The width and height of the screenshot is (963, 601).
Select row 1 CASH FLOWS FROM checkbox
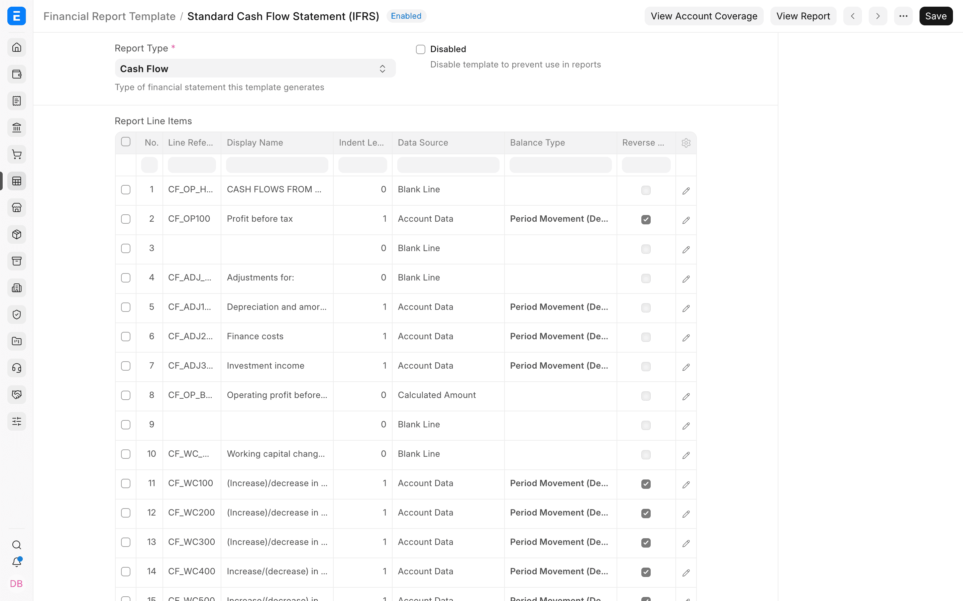126,190
